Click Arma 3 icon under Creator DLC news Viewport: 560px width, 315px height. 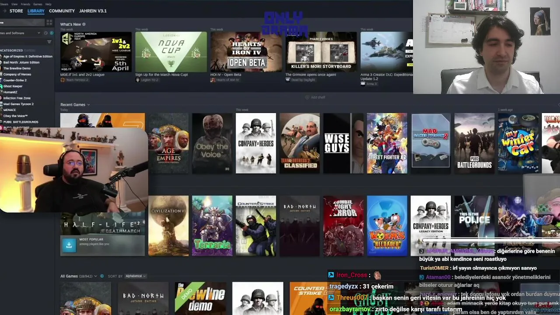(x=363, y=83)
